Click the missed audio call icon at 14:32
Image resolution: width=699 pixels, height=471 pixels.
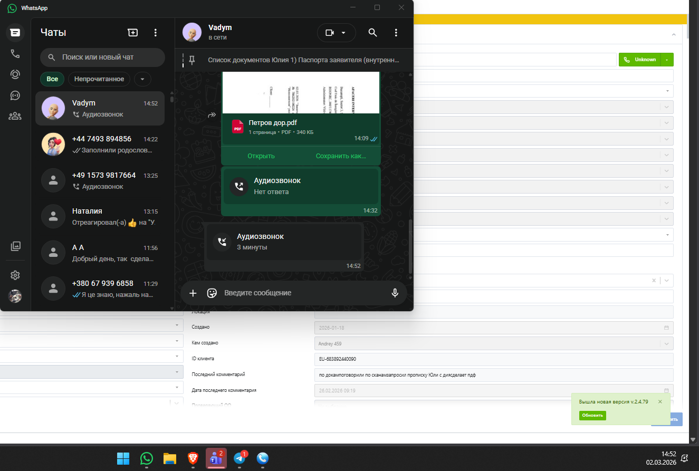coord(239,186)
